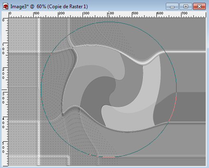This screenshot has height=168, width=209.
Task: Minimize the Image3 document window
Action: (x=172, y=7)
